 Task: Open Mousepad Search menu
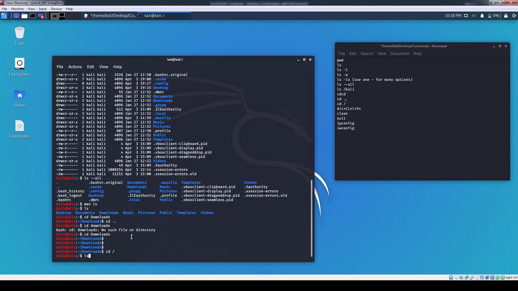click(367, 53)
